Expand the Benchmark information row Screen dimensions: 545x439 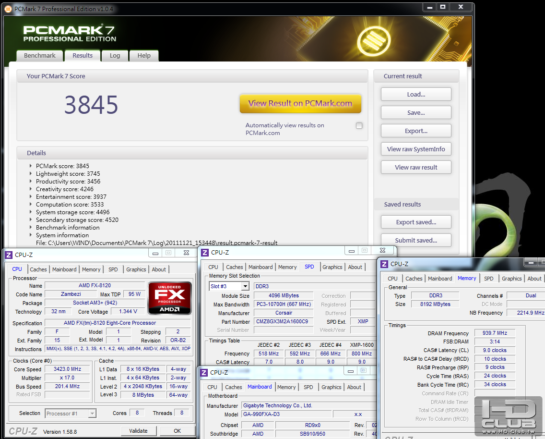(31, 227)
